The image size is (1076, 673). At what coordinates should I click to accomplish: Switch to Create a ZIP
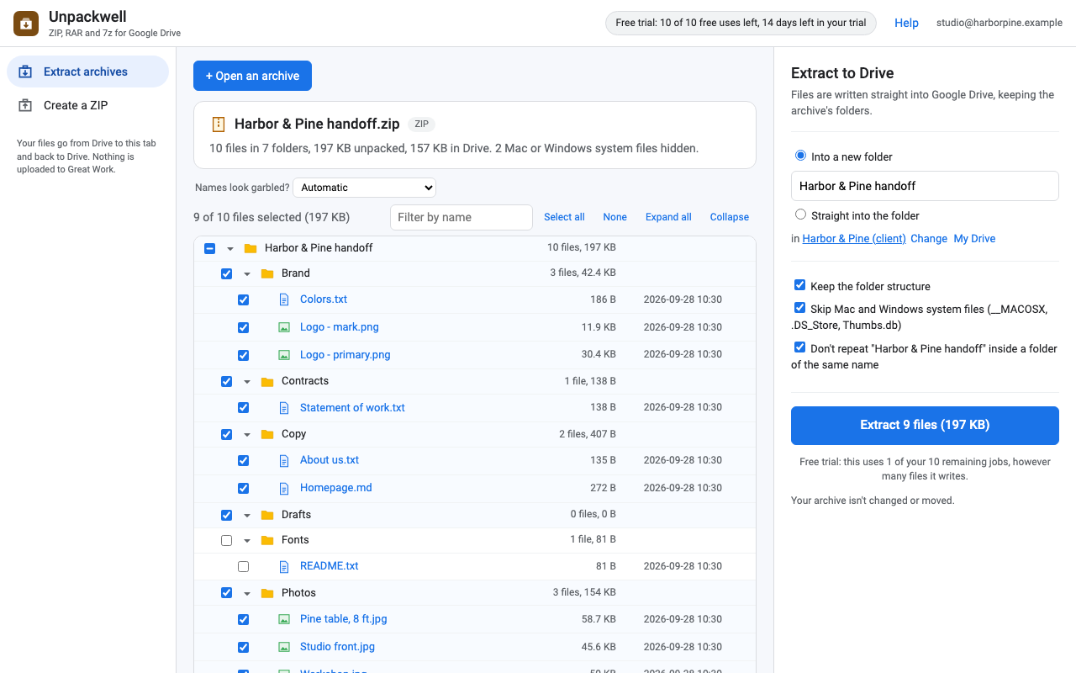coord(87,105)
